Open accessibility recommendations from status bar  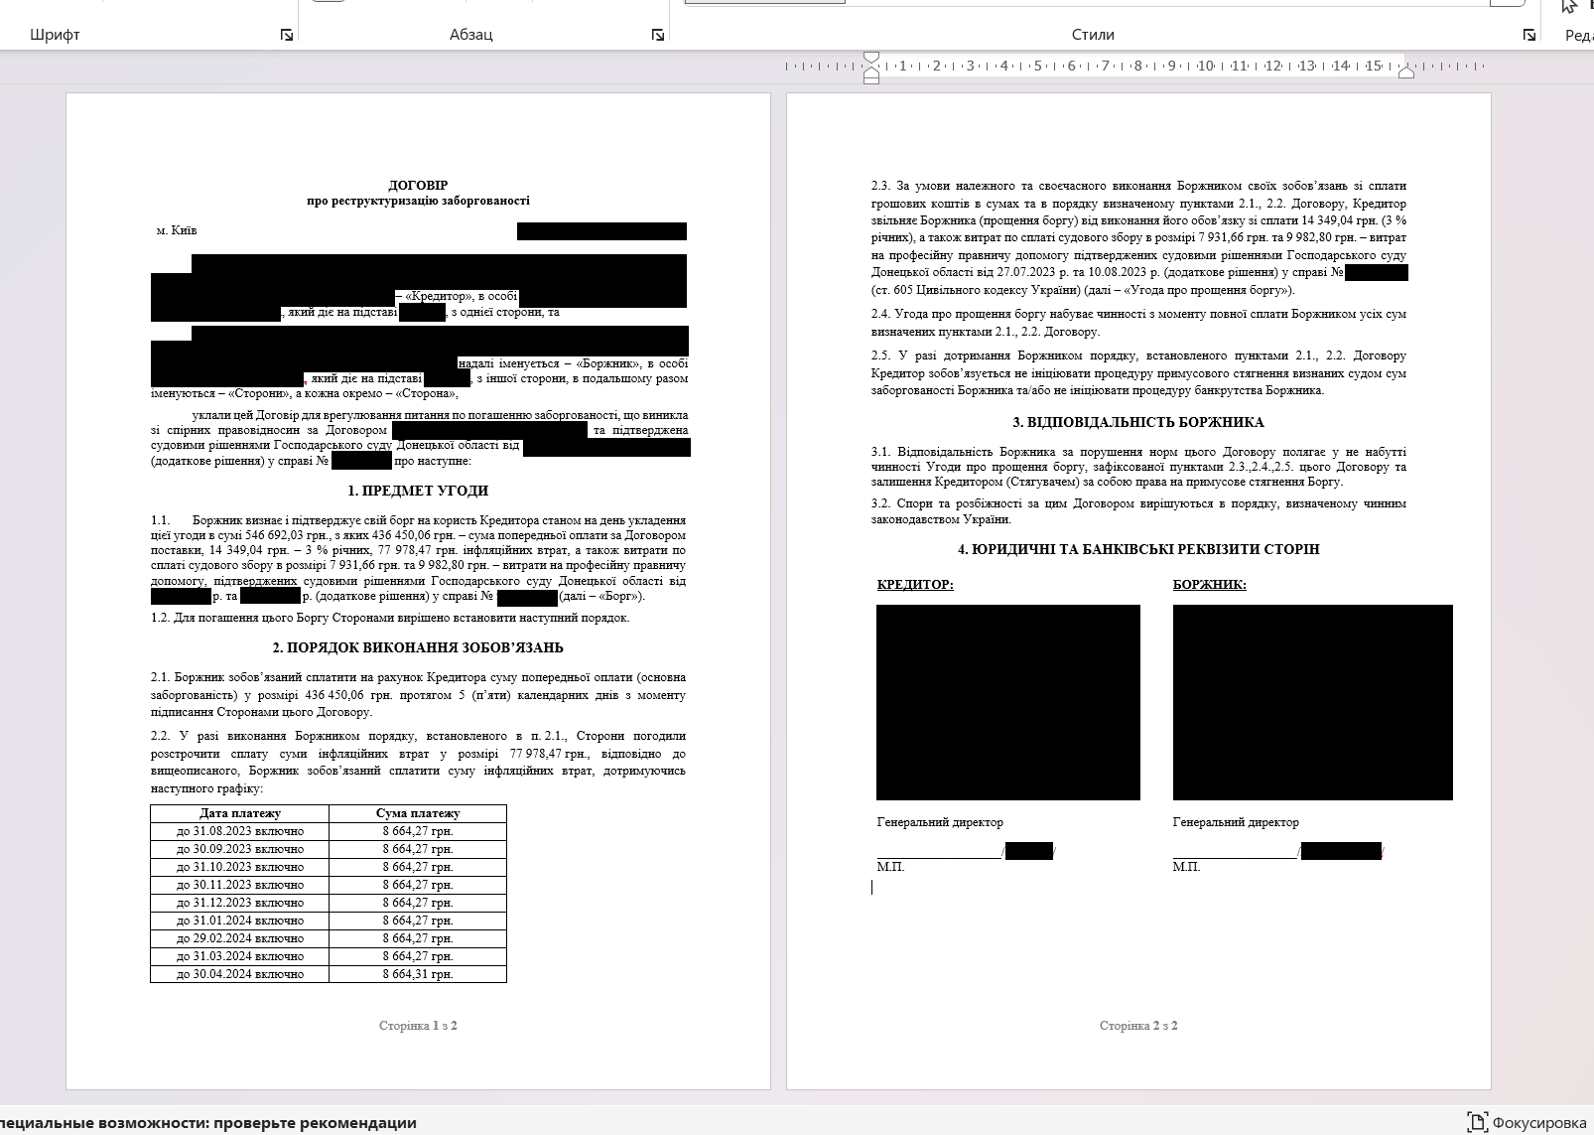click(208, 1123)
